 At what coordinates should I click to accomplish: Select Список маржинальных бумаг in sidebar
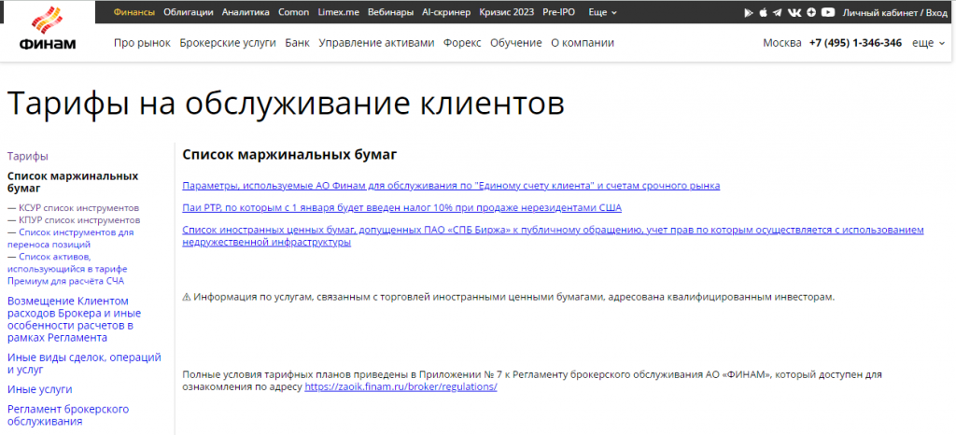pos(73,182)
